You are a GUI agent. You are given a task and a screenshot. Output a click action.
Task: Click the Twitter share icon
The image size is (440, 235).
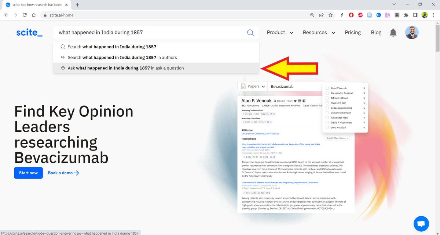[295, 101]
